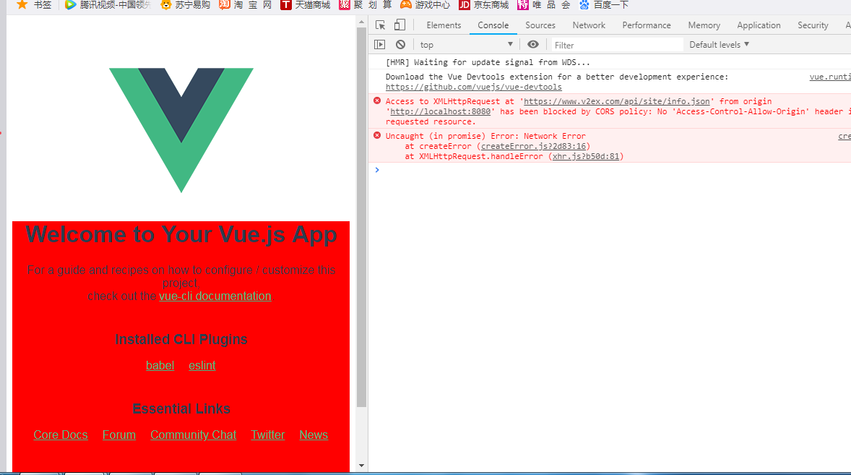
Task: Open the Default levels dropdown
Action: pos(719,44)
